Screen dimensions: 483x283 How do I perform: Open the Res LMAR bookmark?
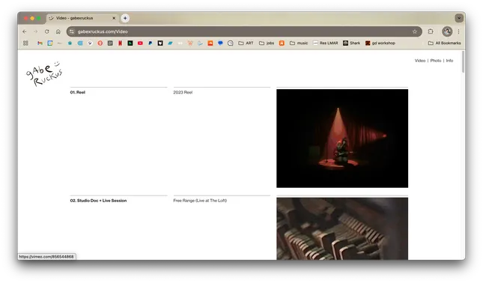point(325,43)
